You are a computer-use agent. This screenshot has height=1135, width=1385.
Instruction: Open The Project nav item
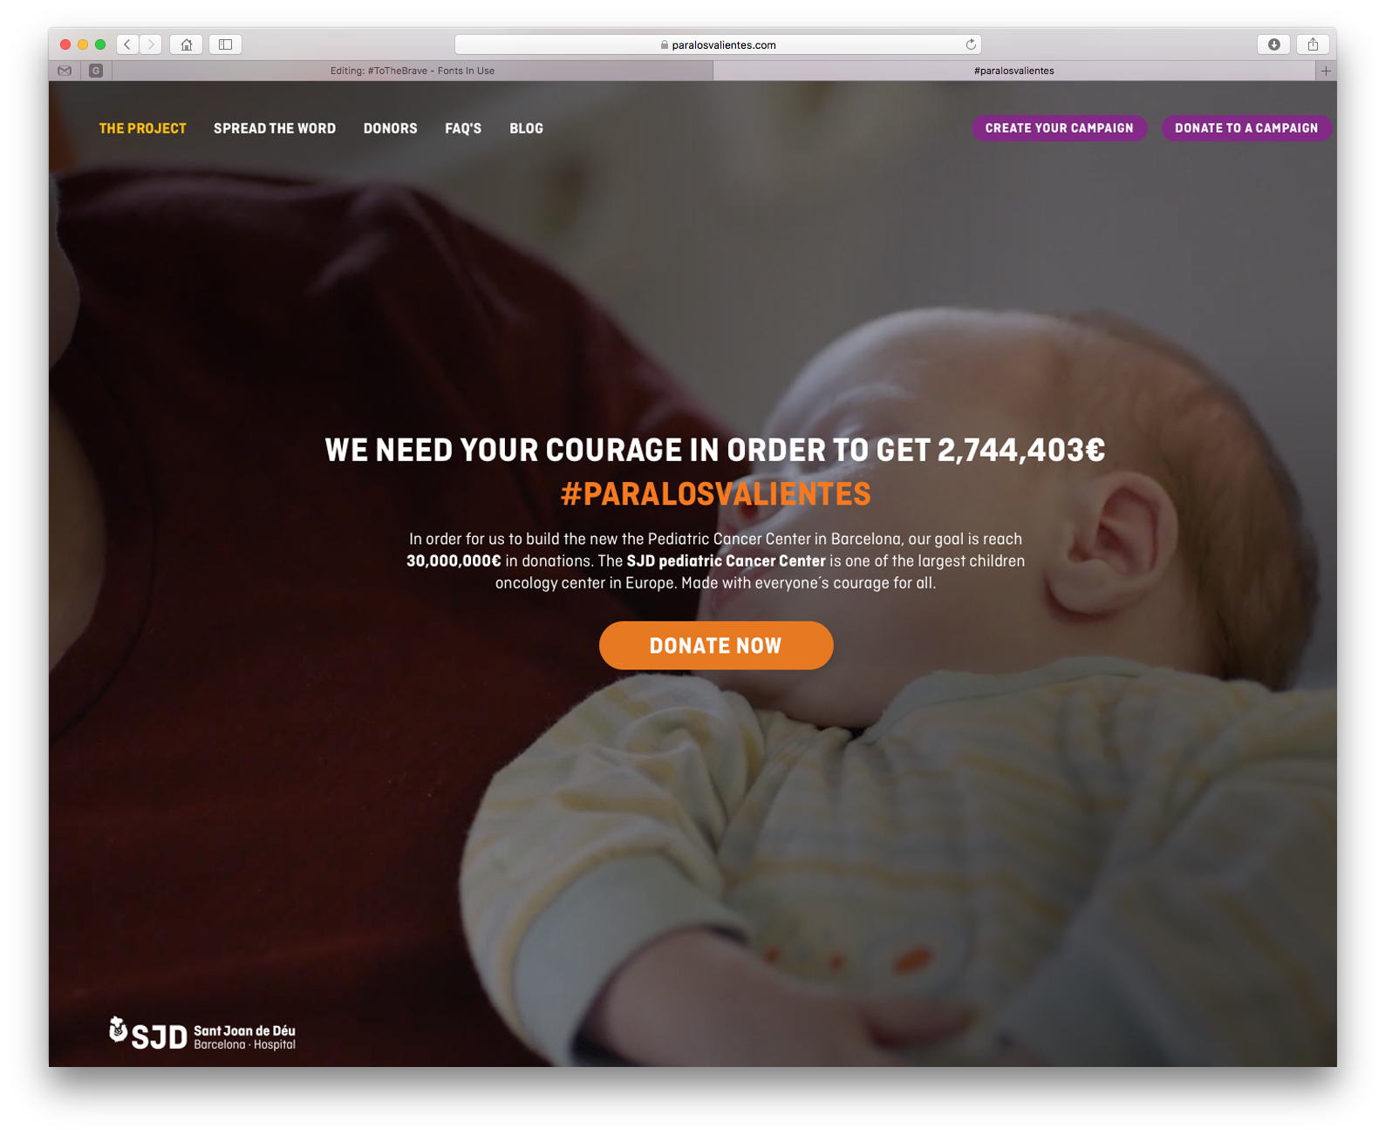pos(143,128)
